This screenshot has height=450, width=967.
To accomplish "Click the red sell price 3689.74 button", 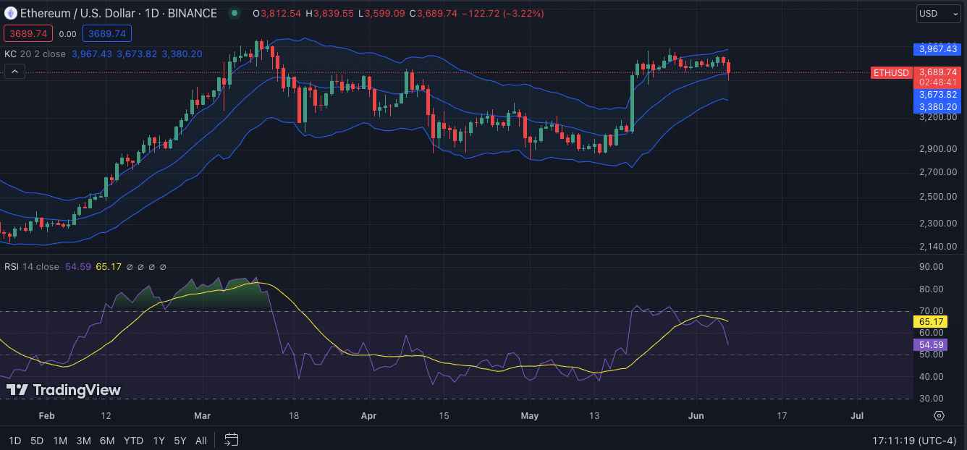I will (x=28, y=33).
